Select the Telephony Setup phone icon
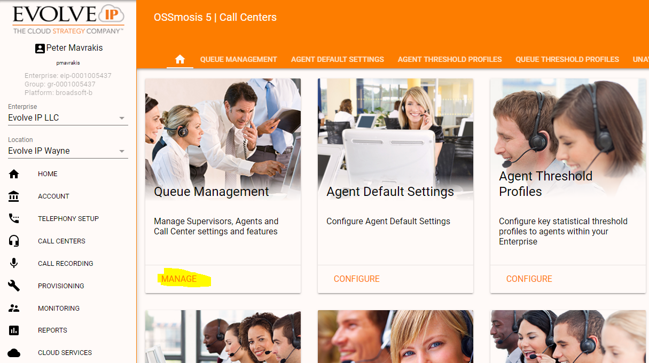This screenshot has height=363, width=649. click(14, 218)
